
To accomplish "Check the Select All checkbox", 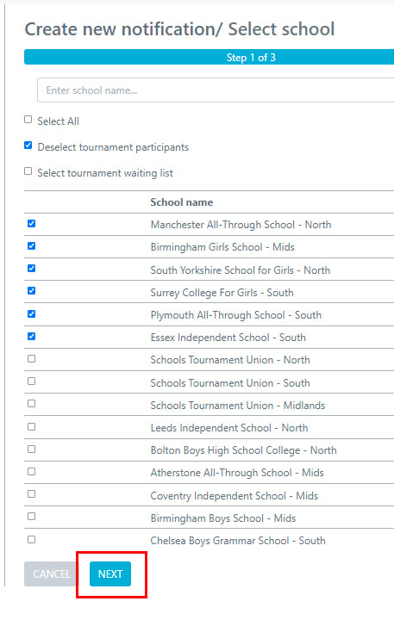I will [x=28, y=120].
